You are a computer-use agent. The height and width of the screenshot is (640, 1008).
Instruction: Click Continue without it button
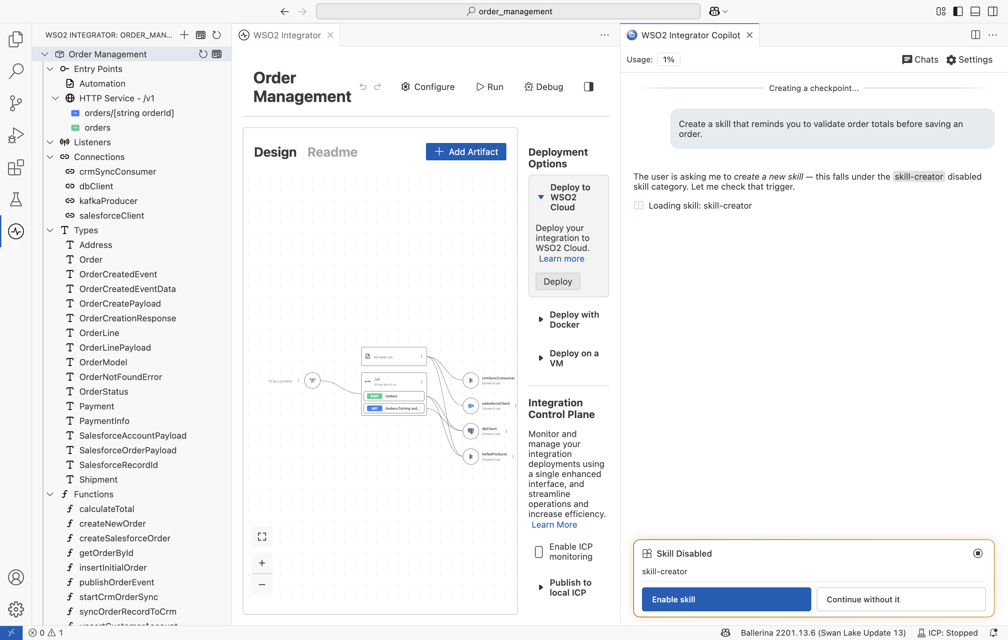tap(901, 599)
